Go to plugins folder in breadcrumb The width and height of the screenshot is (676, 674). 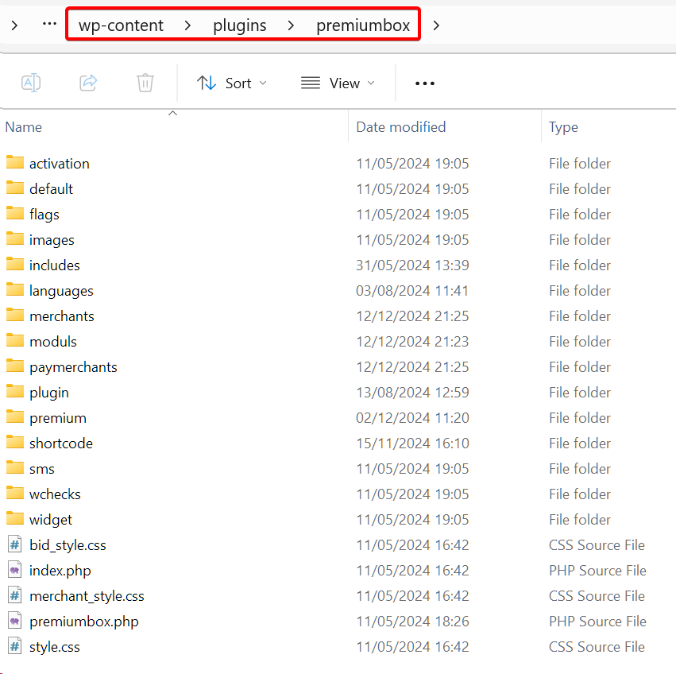pyautogui.click(x=239, y=25)
